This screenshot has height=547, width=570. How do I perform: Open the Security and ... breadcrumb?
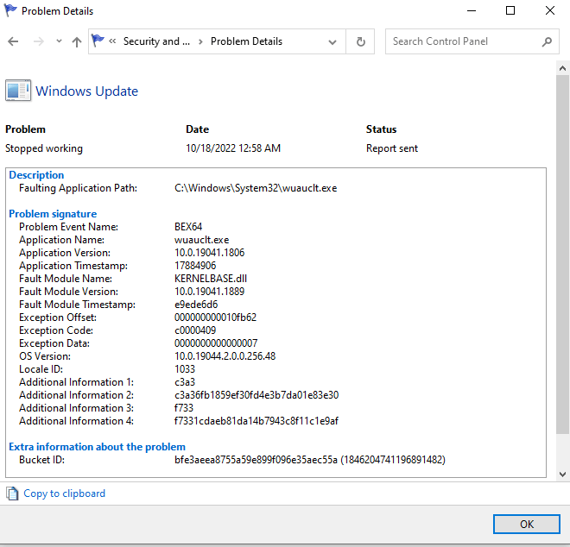156,41
